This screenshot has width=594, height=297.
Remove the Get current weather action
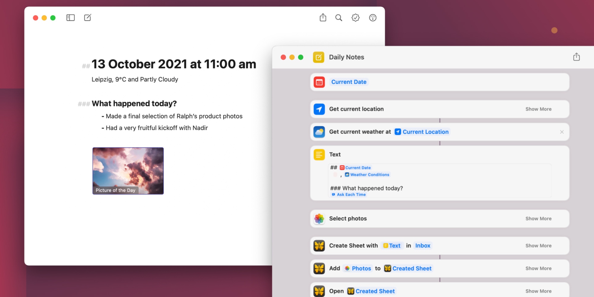click(562, 132)
